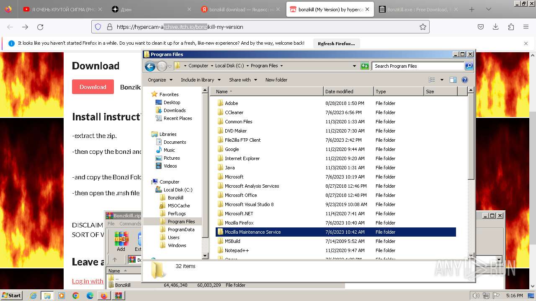Click WinRAR icon in taskbar

tap(119, 296)
